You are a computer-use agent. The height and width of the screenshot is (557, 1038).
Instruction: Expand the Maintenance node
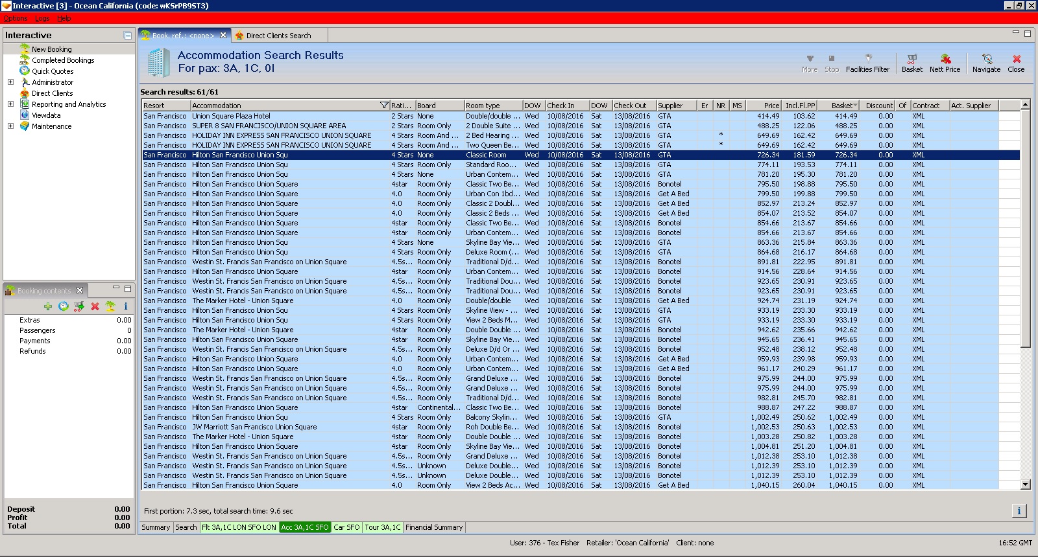click(10, 126)
